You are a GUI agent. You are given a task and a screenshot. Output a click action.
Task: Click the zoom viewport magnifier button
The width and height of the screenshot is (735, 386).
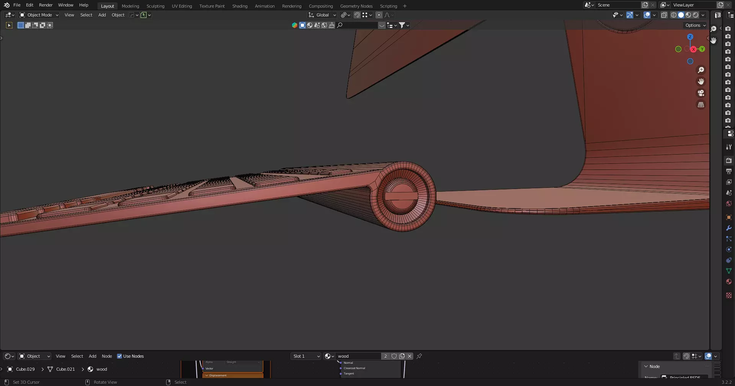coord(701,70)
